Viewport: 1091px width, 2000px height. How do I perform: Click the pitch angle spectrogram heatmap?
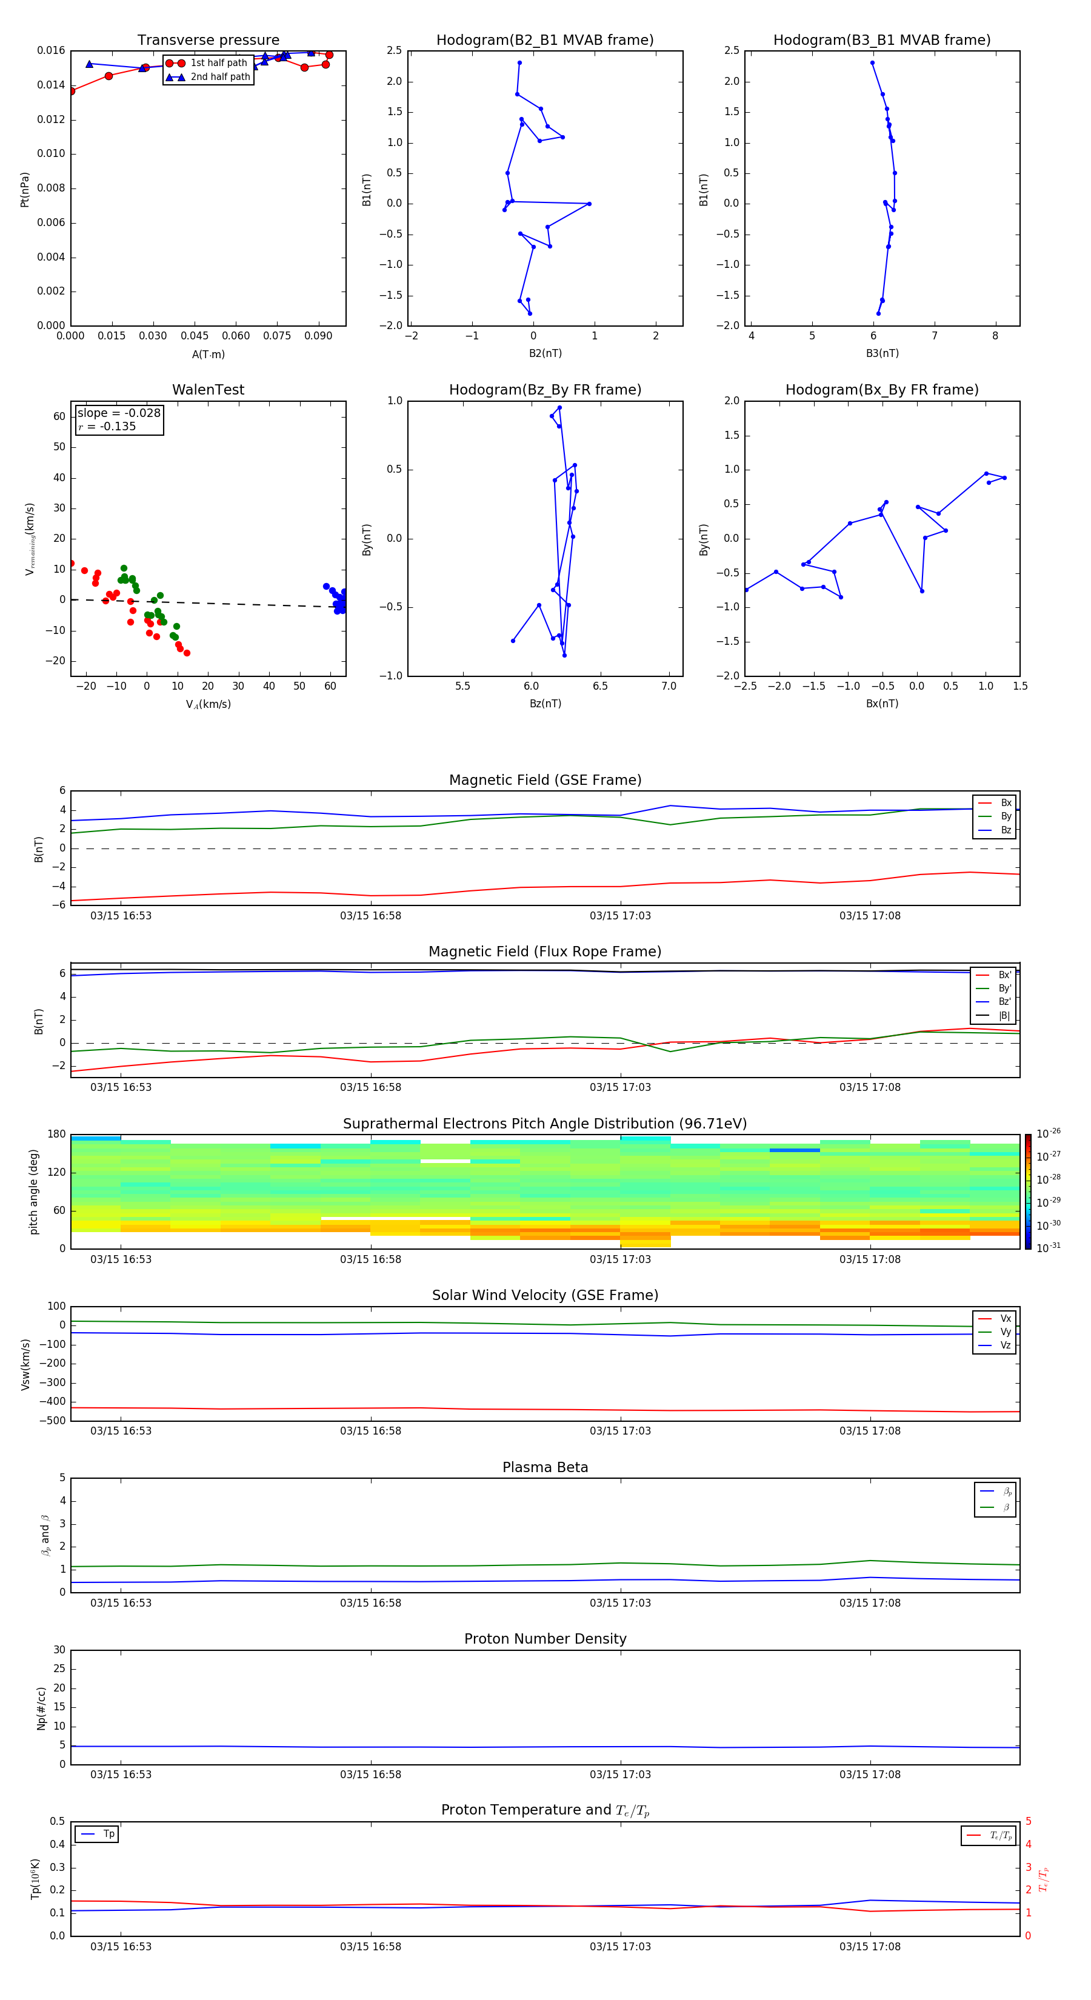[545, 1191]
